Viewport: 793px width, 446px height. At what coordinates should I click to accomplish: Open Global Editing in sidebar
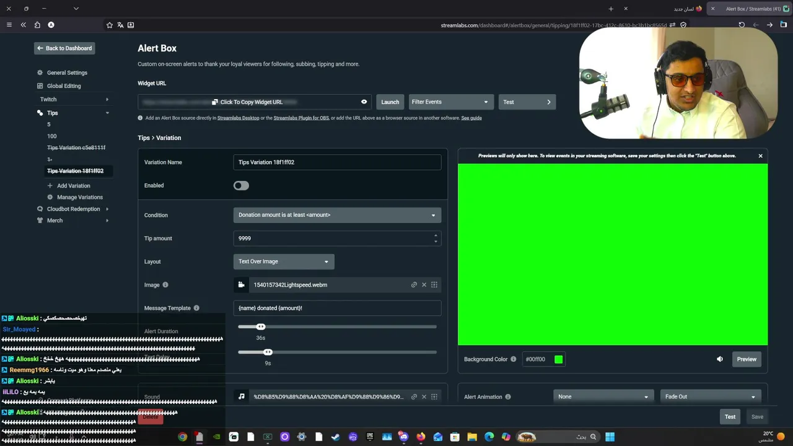(64, 86)
